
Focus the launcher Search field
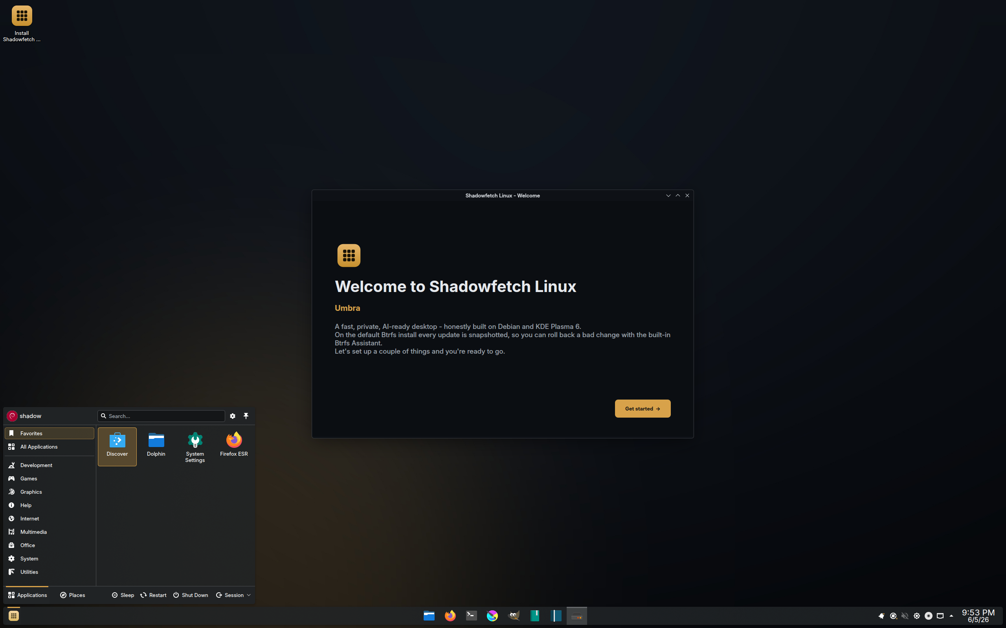pos(161,416)
